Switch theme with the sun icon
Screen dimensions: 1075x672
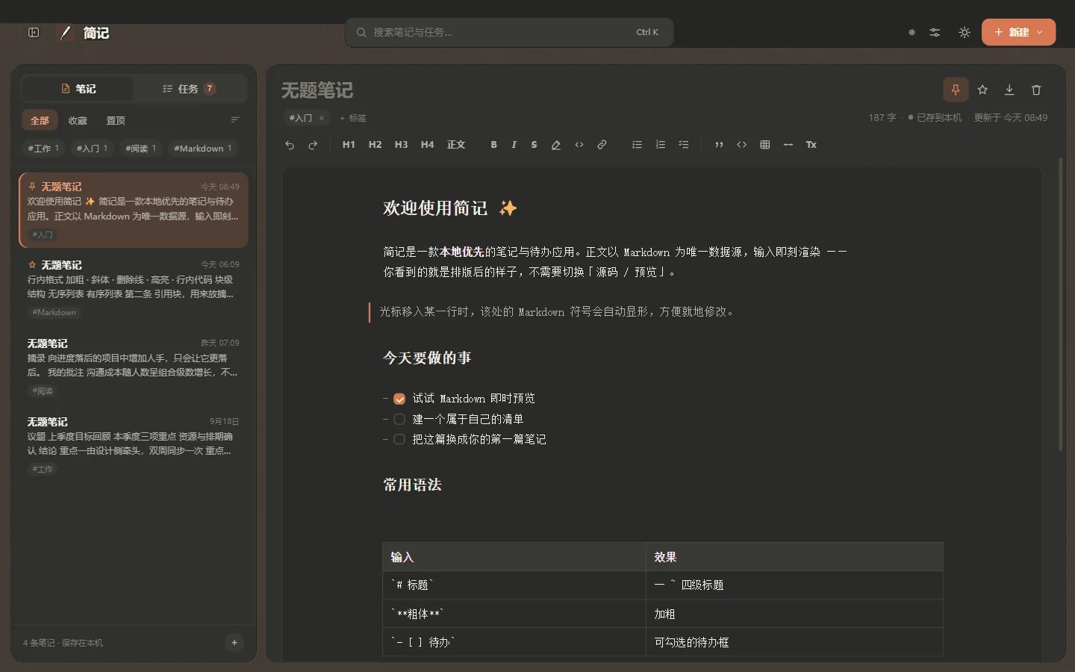coord(965,32)
